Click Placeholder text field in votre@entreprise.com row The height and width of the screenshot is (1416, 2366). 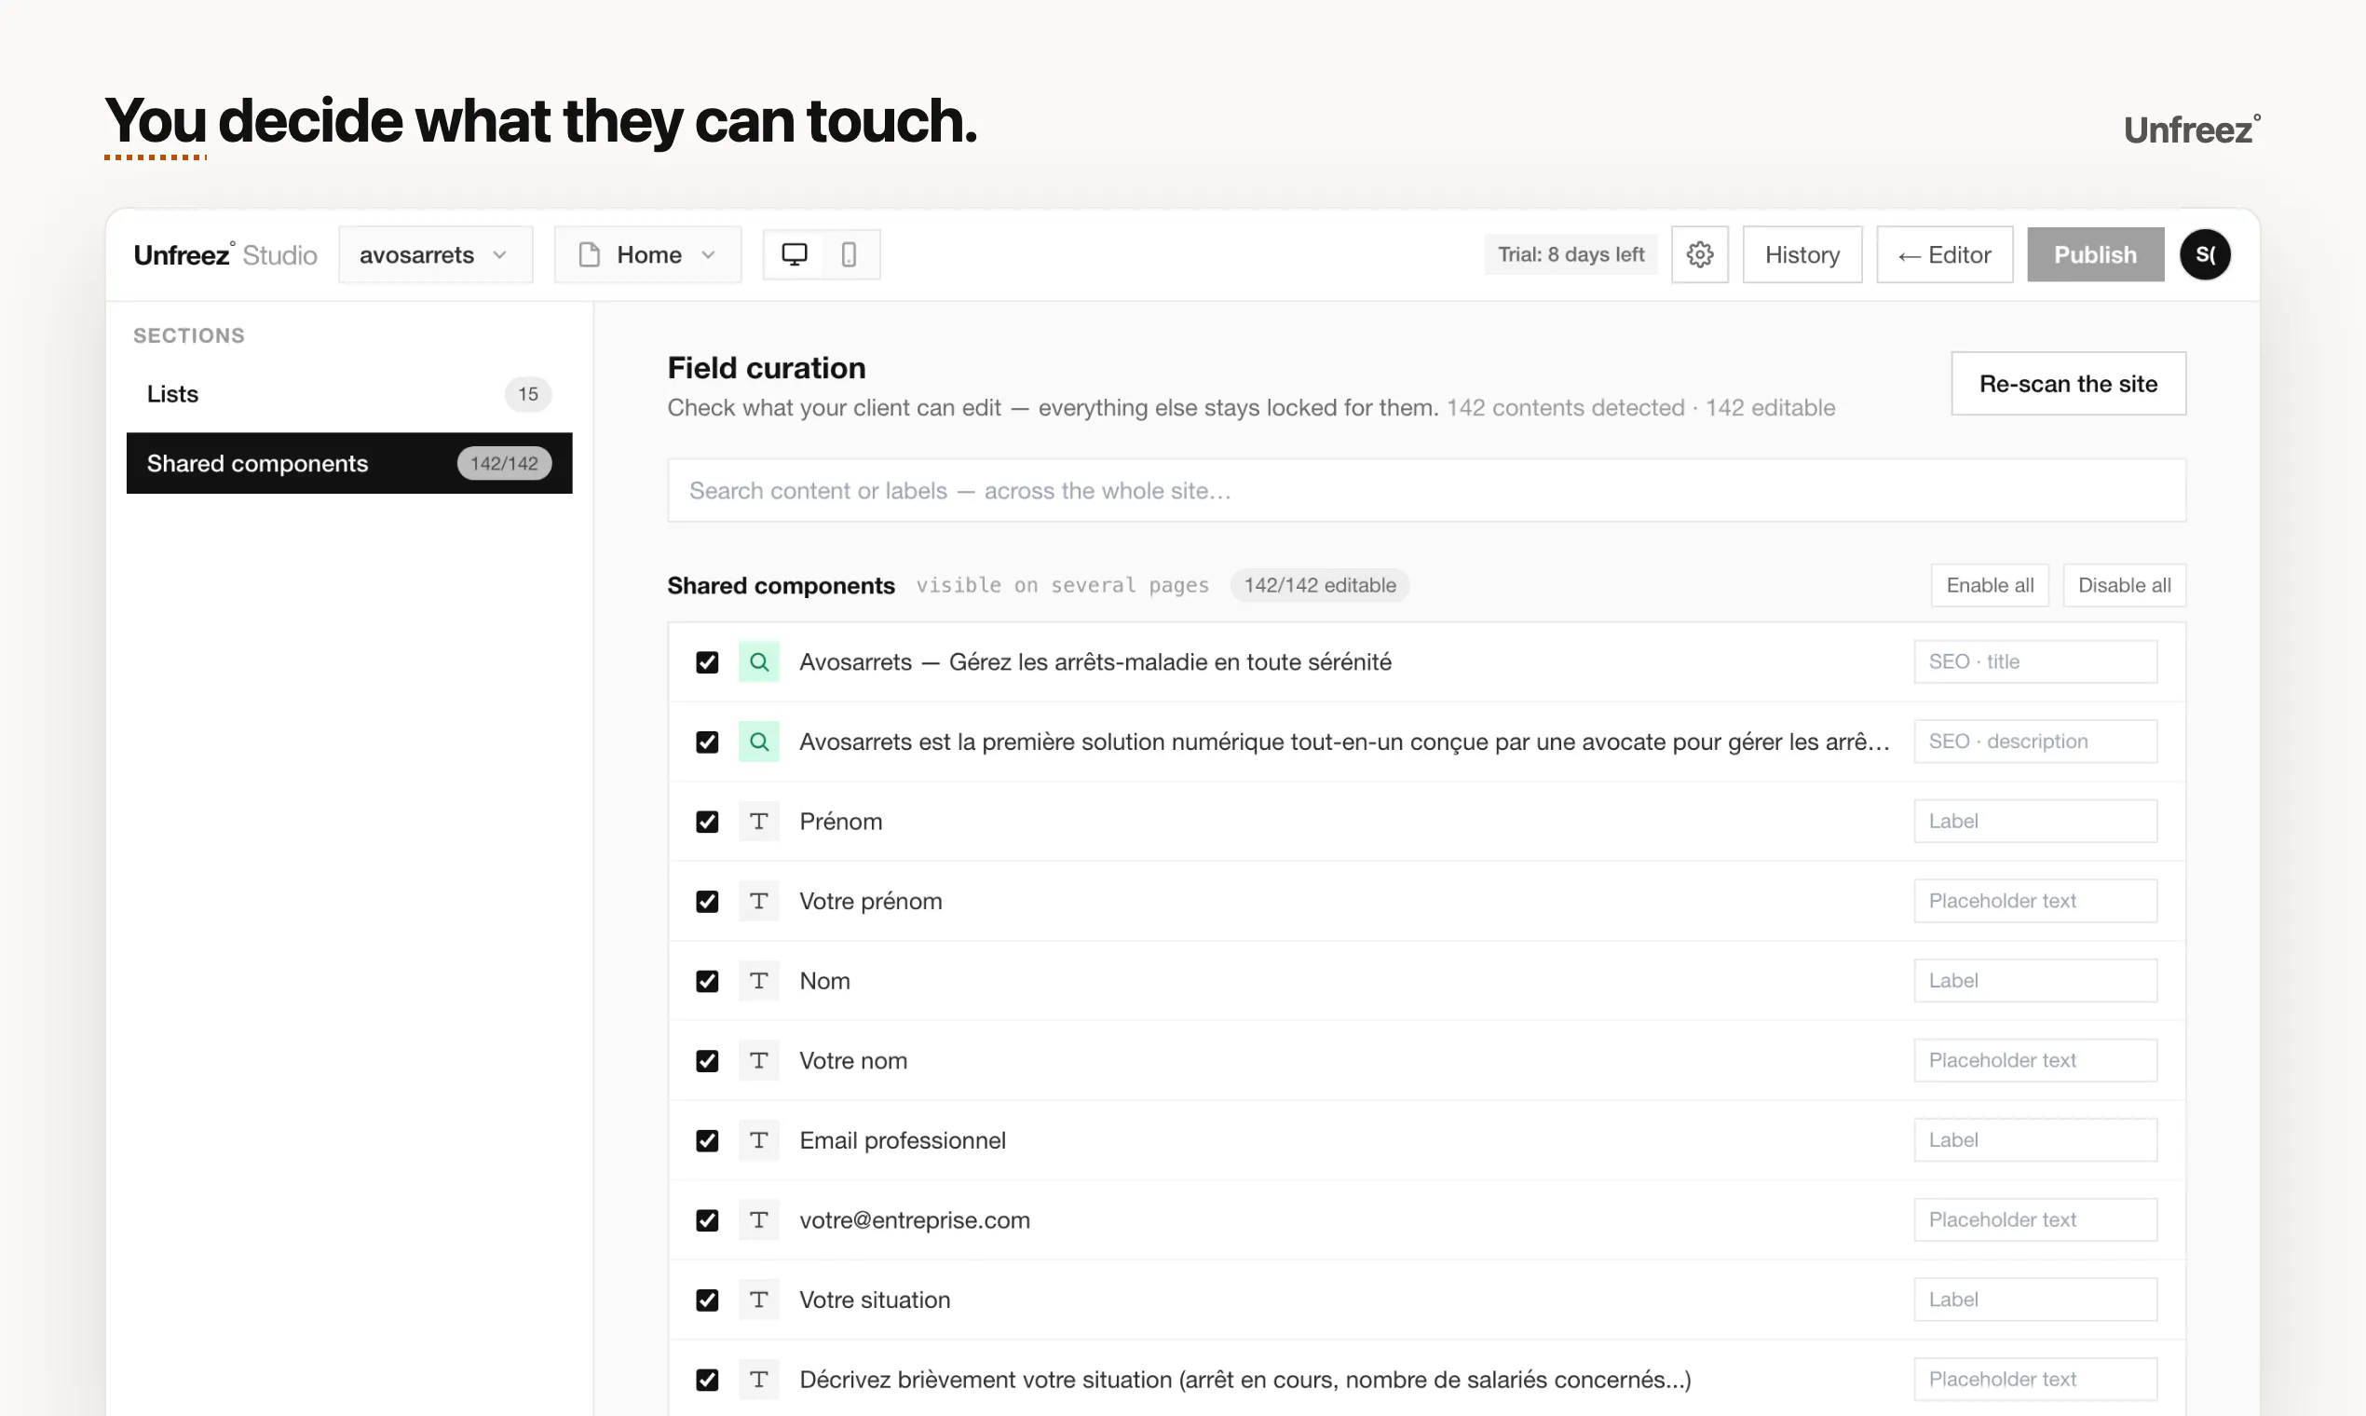click(2035, 1220)
